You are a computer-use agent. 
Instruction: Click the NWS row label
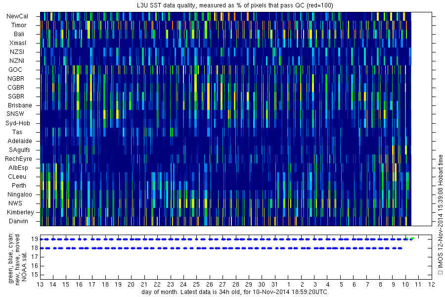pos(15,203)
